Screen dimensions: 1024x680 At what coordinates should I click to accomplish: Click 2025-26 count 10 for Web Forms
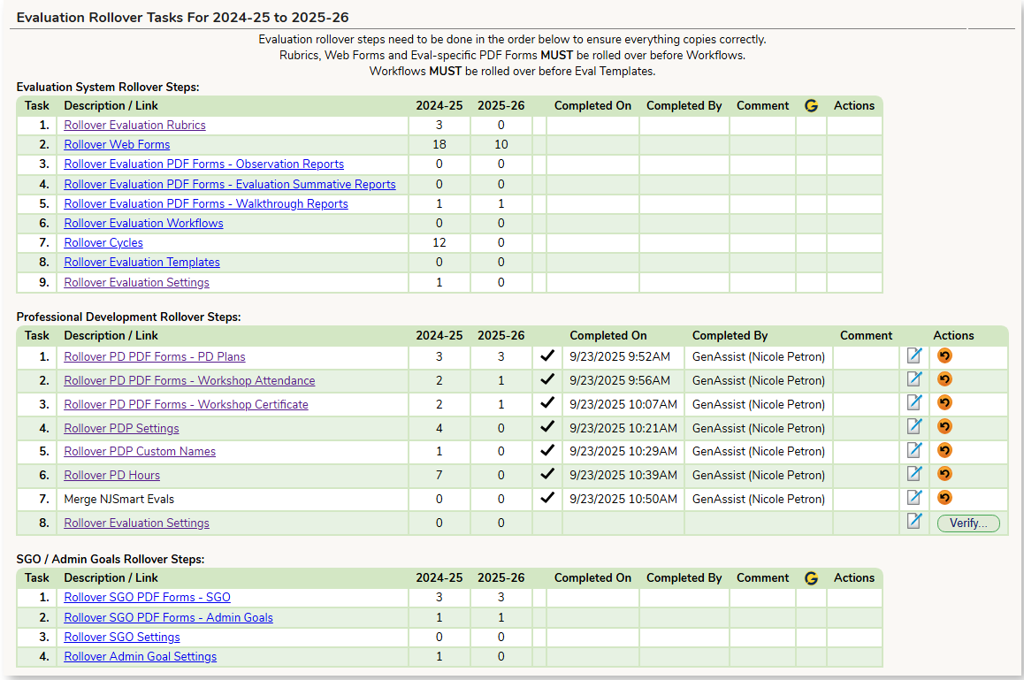pos(501,144)
